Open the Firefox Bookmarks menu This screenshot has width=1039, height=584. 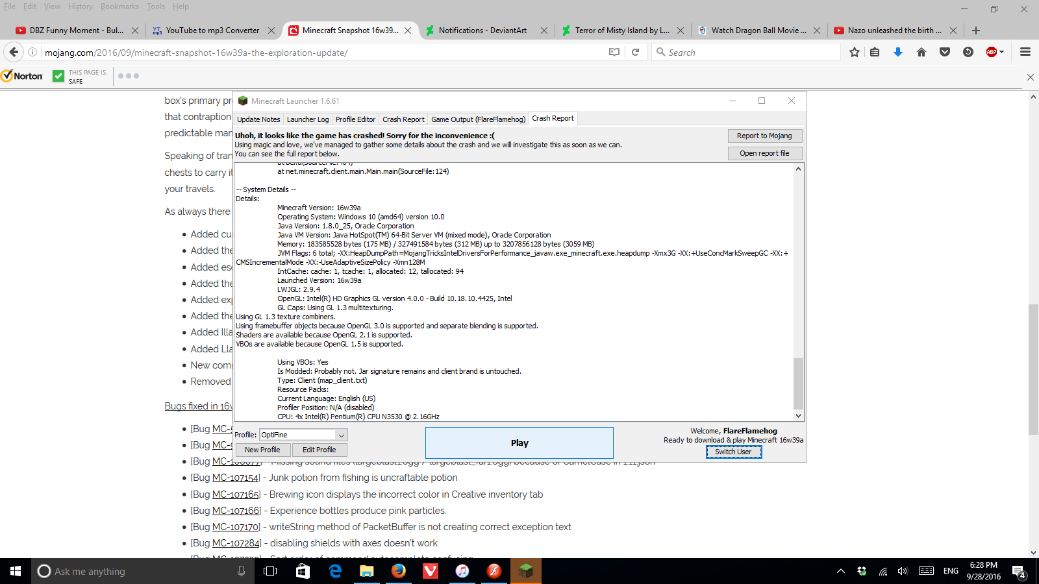119,6
